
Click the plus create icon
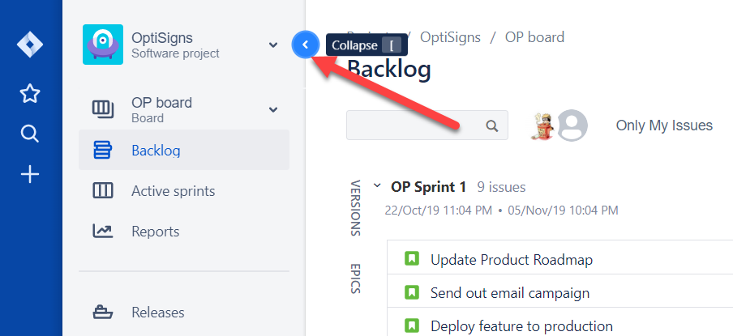pos(30,174)
